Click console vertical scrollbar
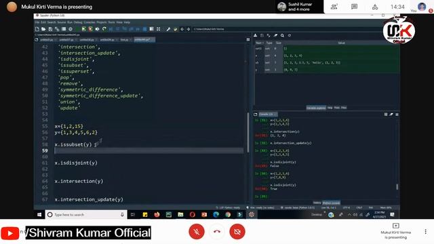 [x=397, y=187]
